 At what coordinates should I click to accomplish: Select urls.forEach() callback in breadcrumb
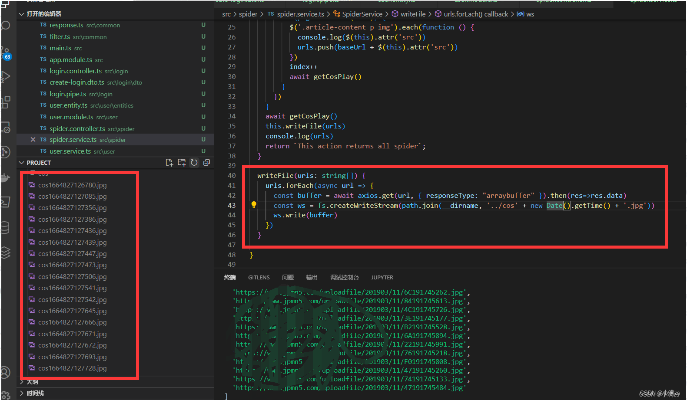[476, 14]
